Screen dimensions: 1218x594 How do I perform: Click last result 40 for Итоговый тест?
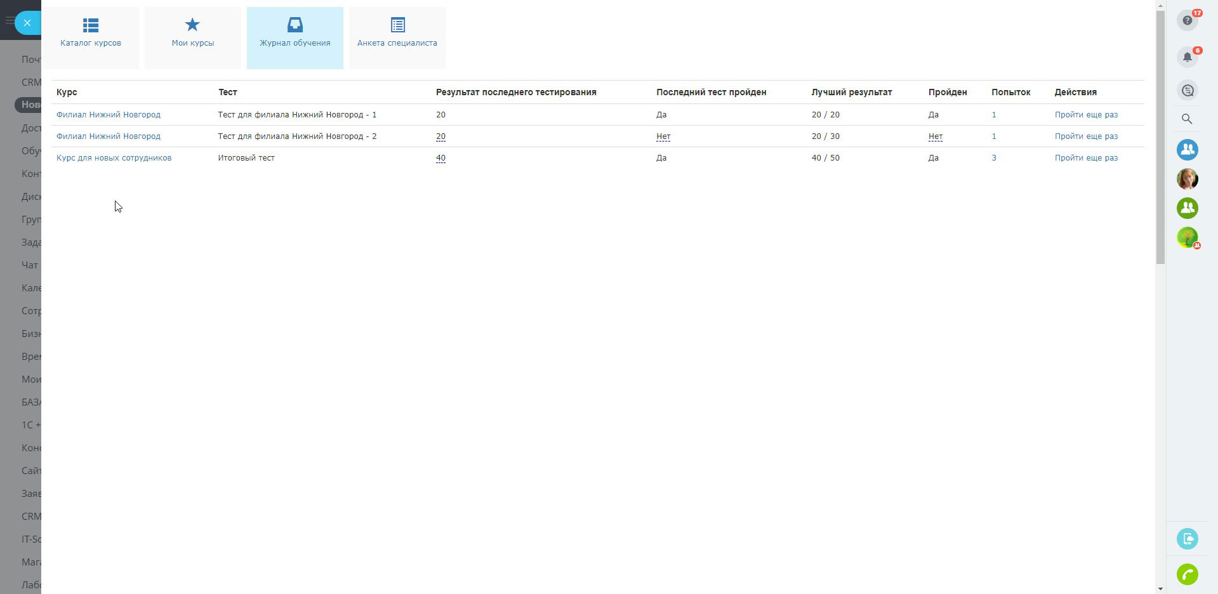[x=440, y=158]
